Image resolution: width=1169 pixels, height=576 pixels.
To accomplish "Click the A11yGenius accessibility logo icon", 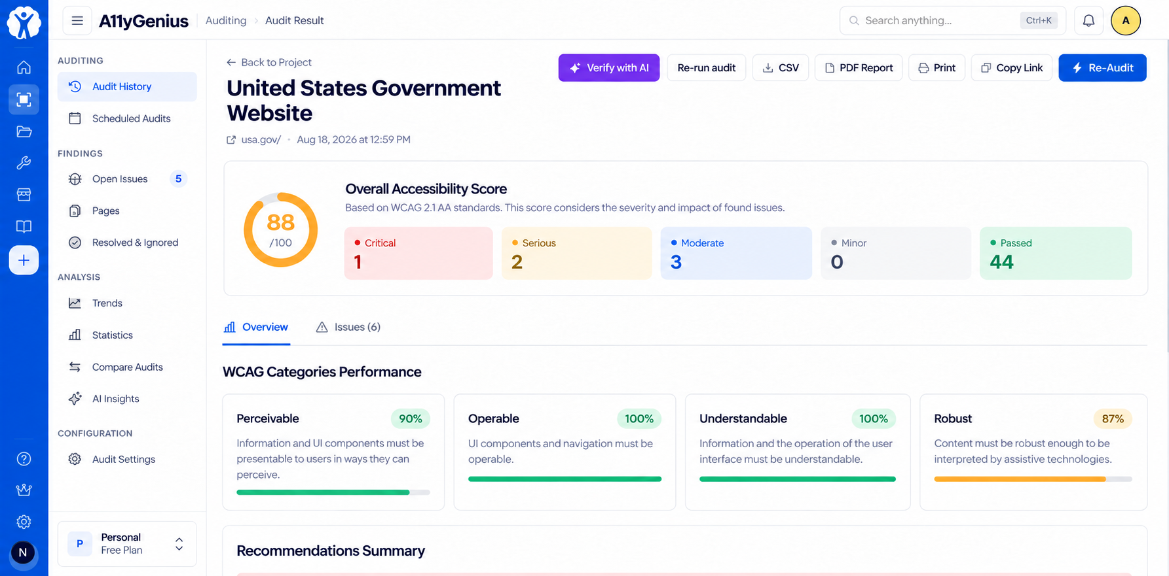I will click(x=24, y=22).
